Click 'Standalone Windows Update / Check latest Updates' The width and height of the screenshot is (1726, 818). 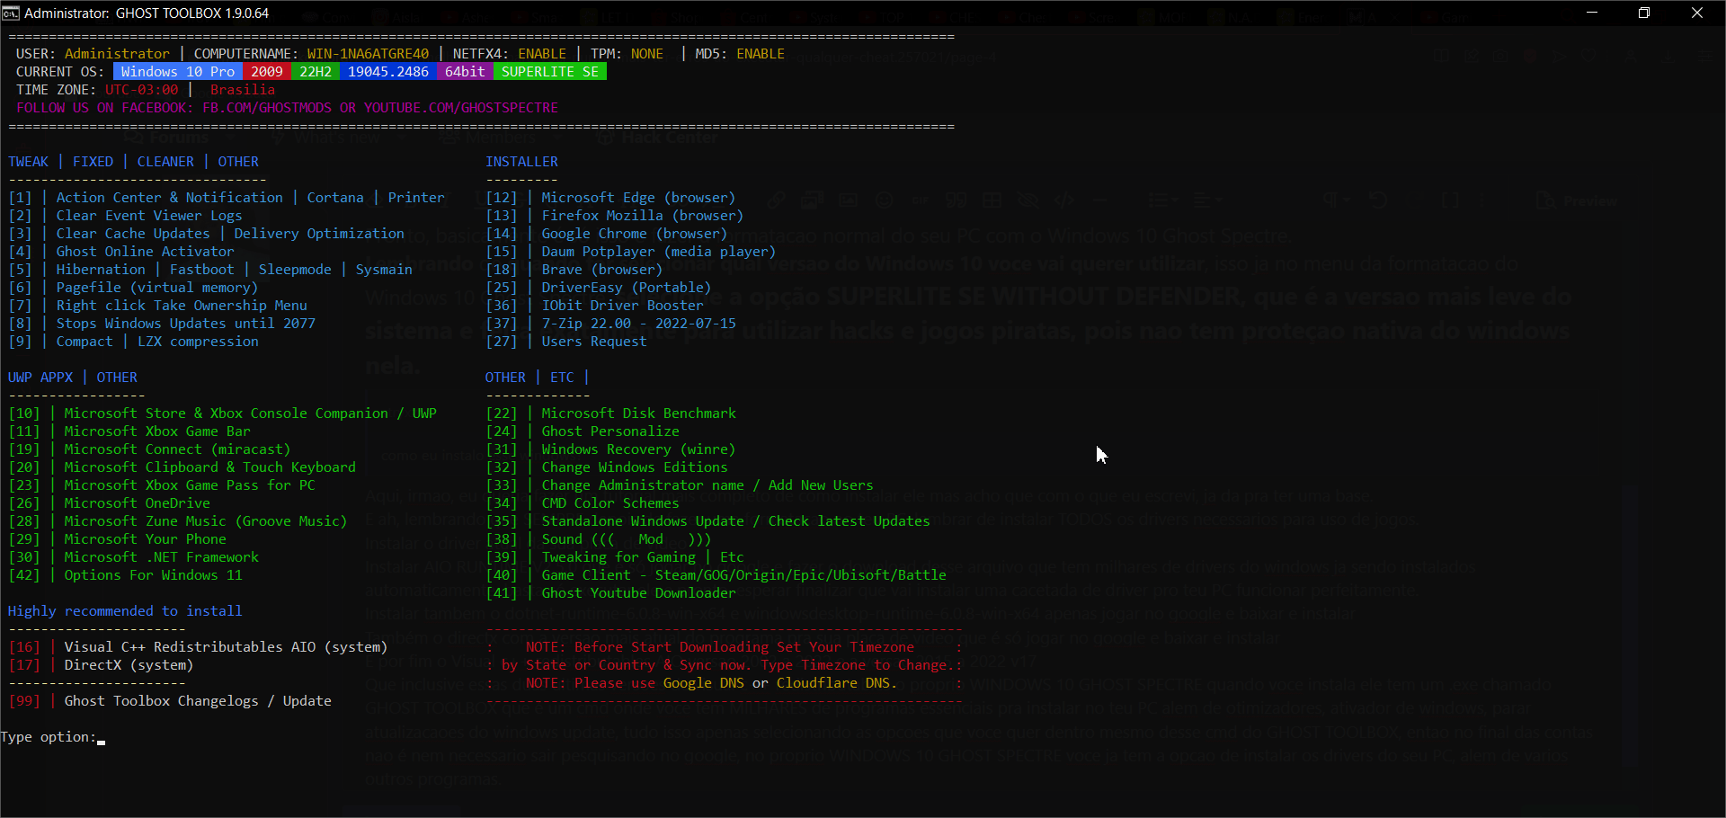tap(735, 521)
